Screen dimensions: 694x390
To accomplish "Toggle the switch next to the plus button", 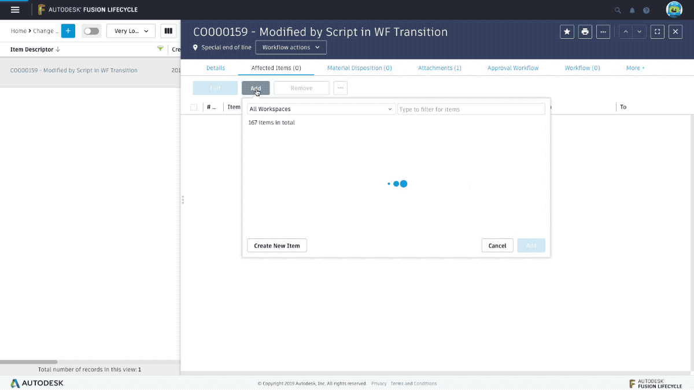I will click(x=91, y=31).
